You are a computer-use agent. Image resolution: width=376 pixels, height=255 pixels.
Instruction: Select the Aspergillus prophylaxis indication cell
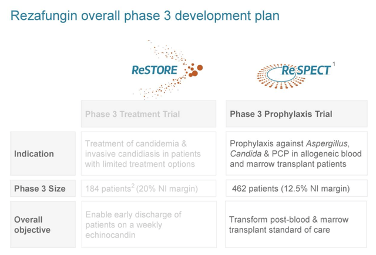pyautogui.click(x=296, y=153)
